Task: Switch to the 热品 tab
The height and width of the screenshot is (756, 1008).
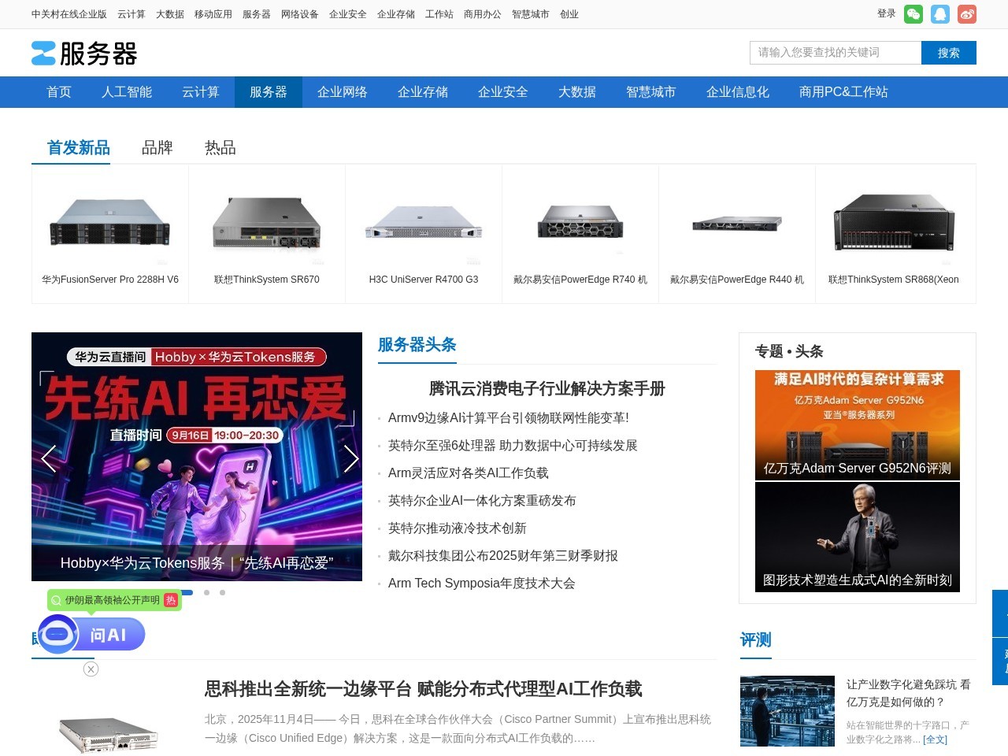Action: click(219, 148)
